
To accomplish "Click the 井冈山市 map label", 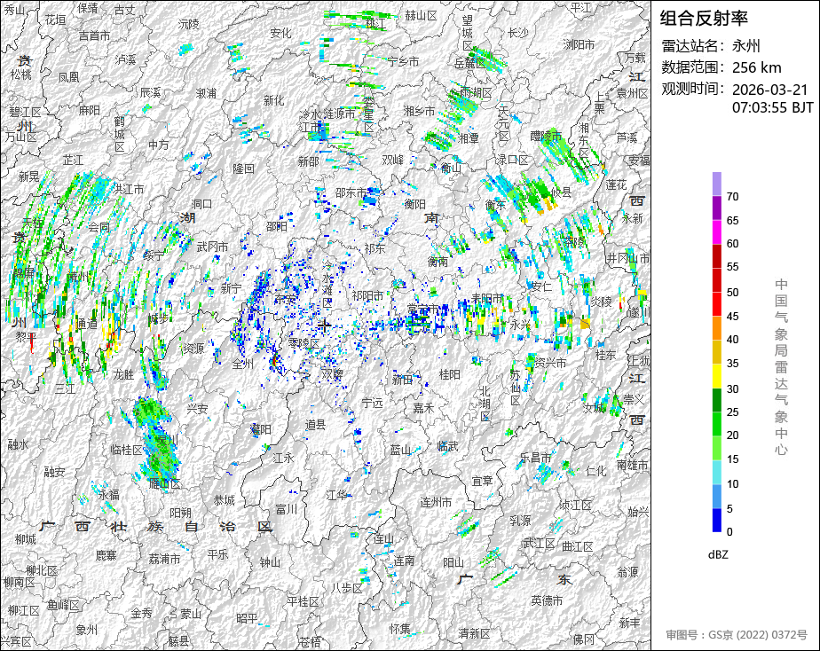I will coord(627,258).
